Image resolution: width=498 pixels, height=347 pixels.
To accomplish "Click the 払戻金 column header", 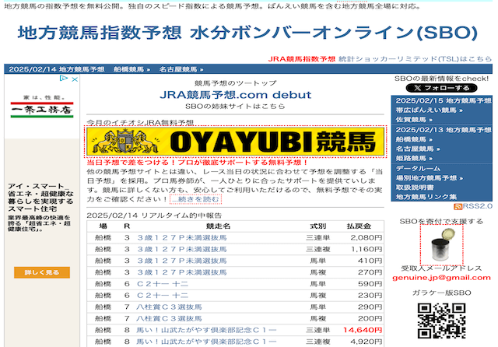I will (x=359, y=226).
